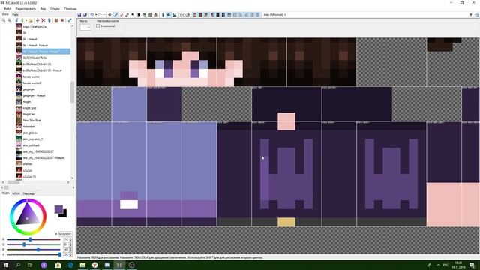480x270 pixels.
Task: Switch to the HSVA color tab
Action: 16,193
